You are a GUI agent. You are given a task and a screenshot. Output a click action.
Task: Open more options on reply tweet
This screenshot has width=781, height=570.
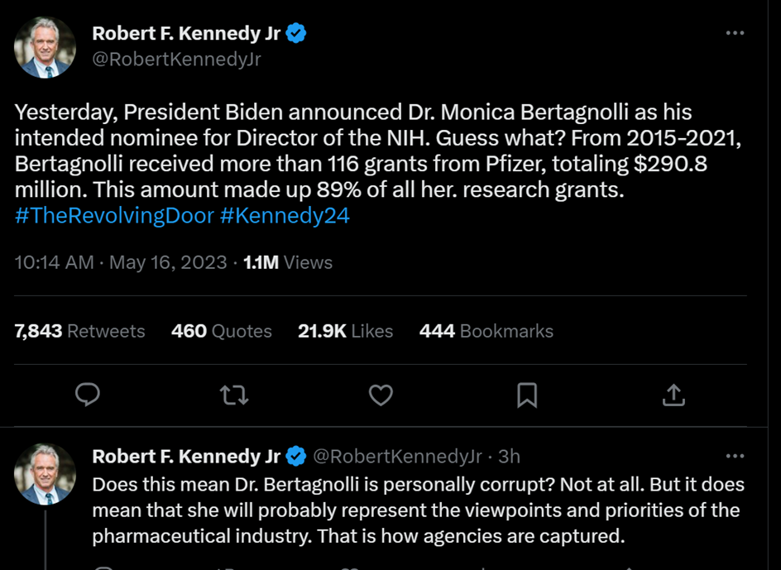735,456
